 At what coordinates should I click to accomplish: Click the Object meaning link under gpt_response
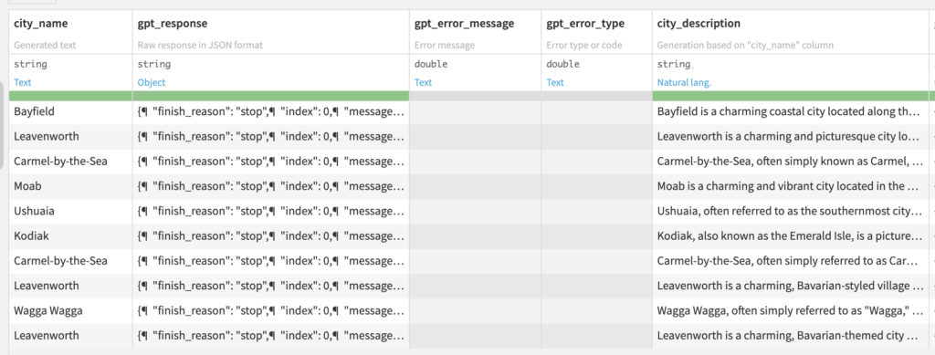point(152,82)
